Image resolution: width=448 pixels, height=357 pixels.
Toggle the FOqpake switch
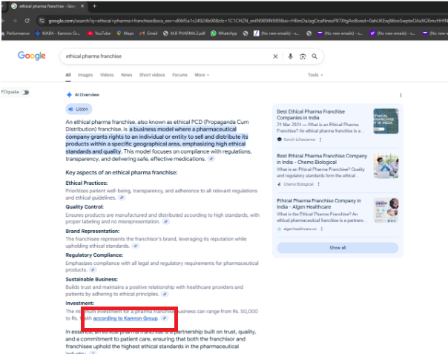pyautogui.click(x=24, y=92)
